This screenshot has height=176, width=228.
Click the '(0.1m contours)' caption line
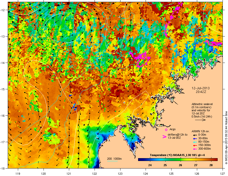click(x=201, y=107)
